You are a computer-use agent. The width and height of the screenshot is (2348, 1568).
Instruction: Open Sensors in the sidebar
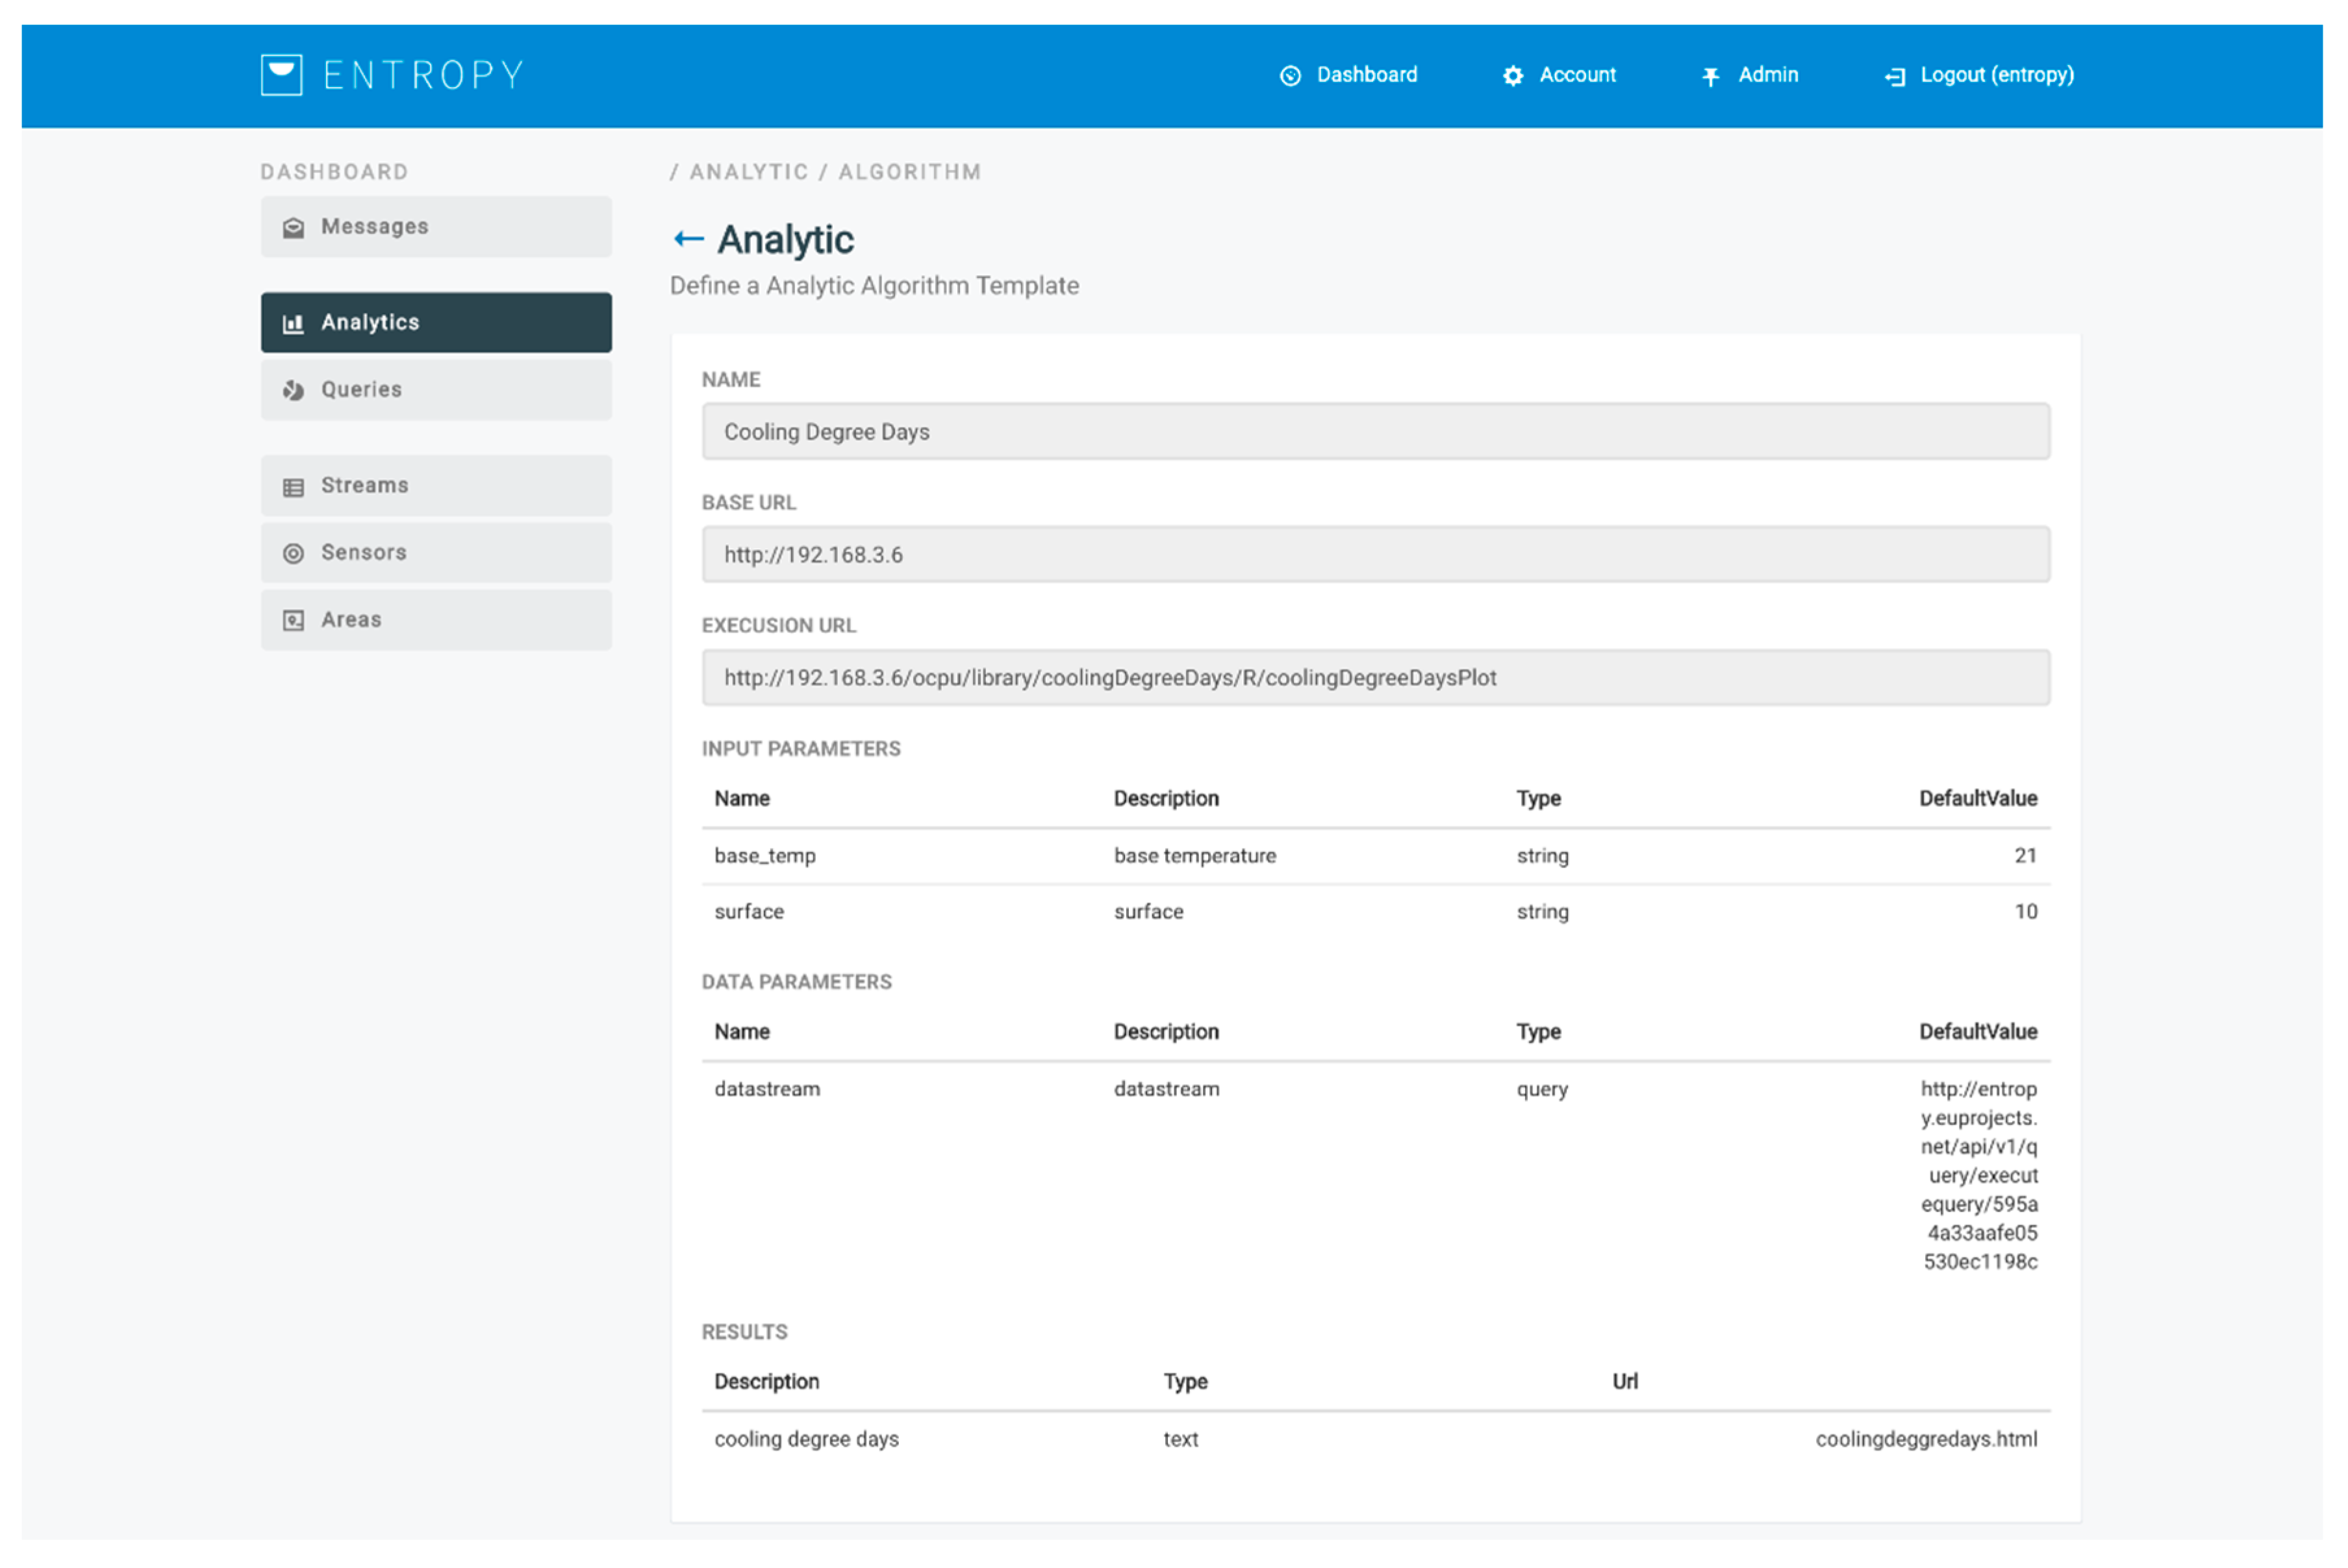click(x=436, y=552)
